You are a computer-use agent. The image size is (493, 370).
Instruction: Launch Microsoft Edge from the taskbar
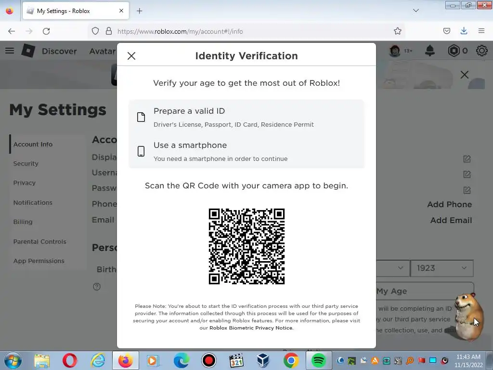pos(182,360)
